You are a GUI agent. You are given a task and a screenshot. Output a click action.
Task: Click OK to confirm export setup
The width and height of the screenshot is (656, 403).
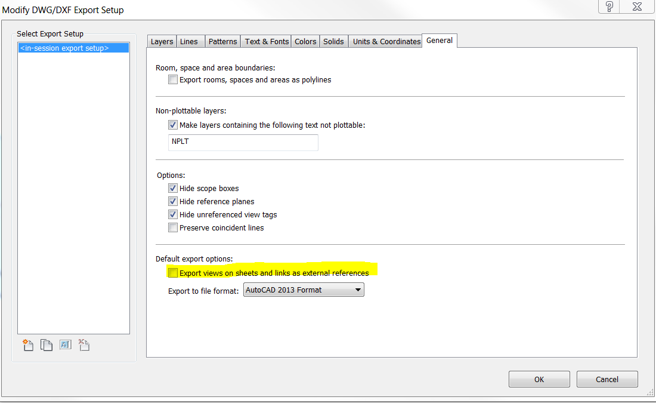(x=539, y=380)
